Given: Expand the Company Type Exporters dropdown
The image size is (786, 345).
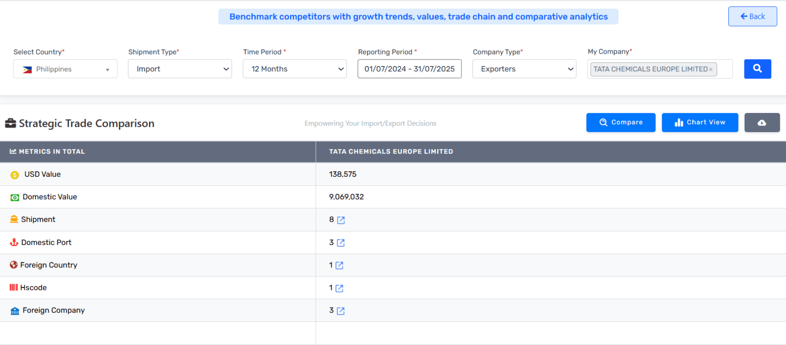Looking at the screenshot, I should tap(524, 69).
